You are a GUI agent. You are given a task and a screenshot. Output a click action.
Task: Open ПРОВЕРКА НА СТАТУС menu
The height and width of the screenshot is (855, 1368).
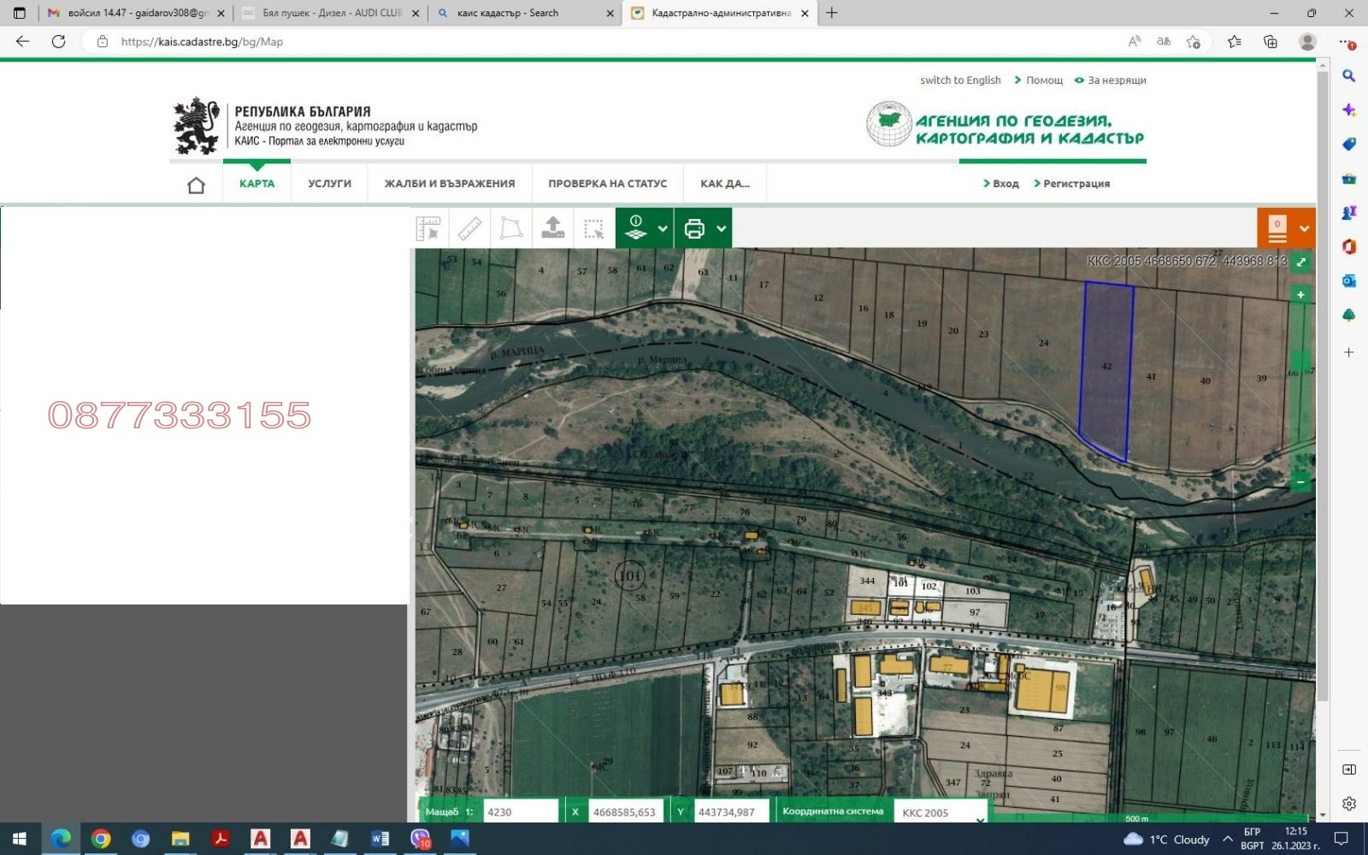607,184
